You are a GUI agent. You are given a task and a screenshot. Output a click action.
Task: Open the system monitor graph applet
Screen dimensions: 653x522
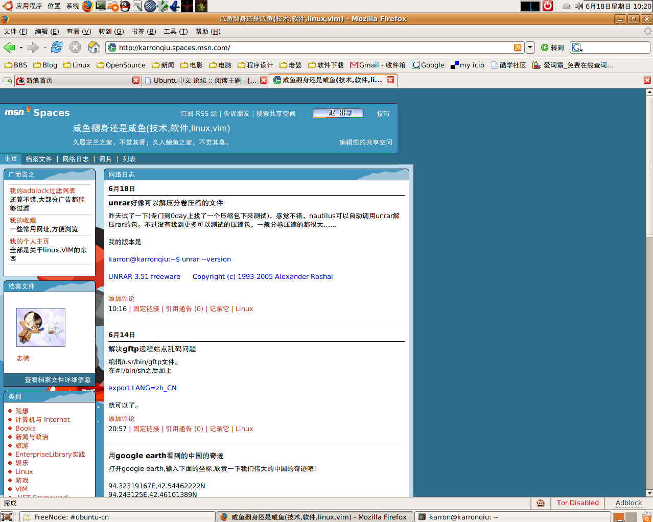[530, 6]
